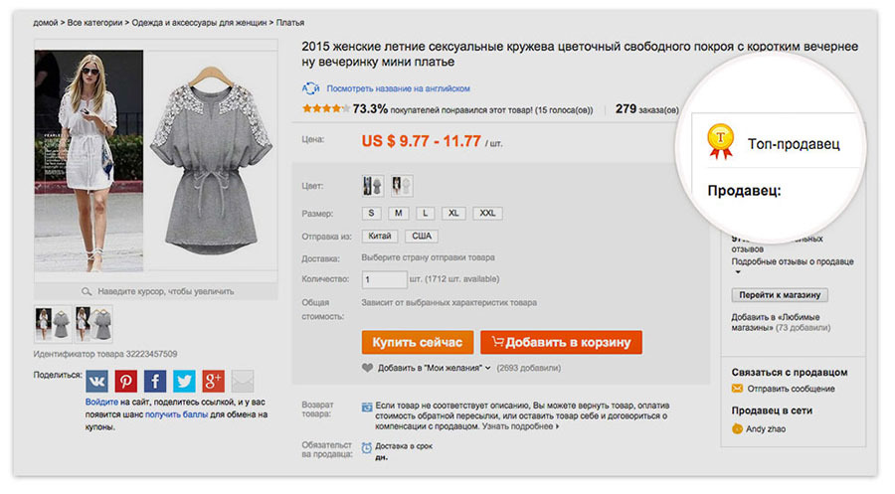
Task: Expand "Подробные отзывы о продавце" arrow
Action: click(738, 272)
